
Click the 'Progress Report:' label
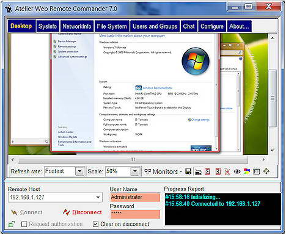point(185,189)
